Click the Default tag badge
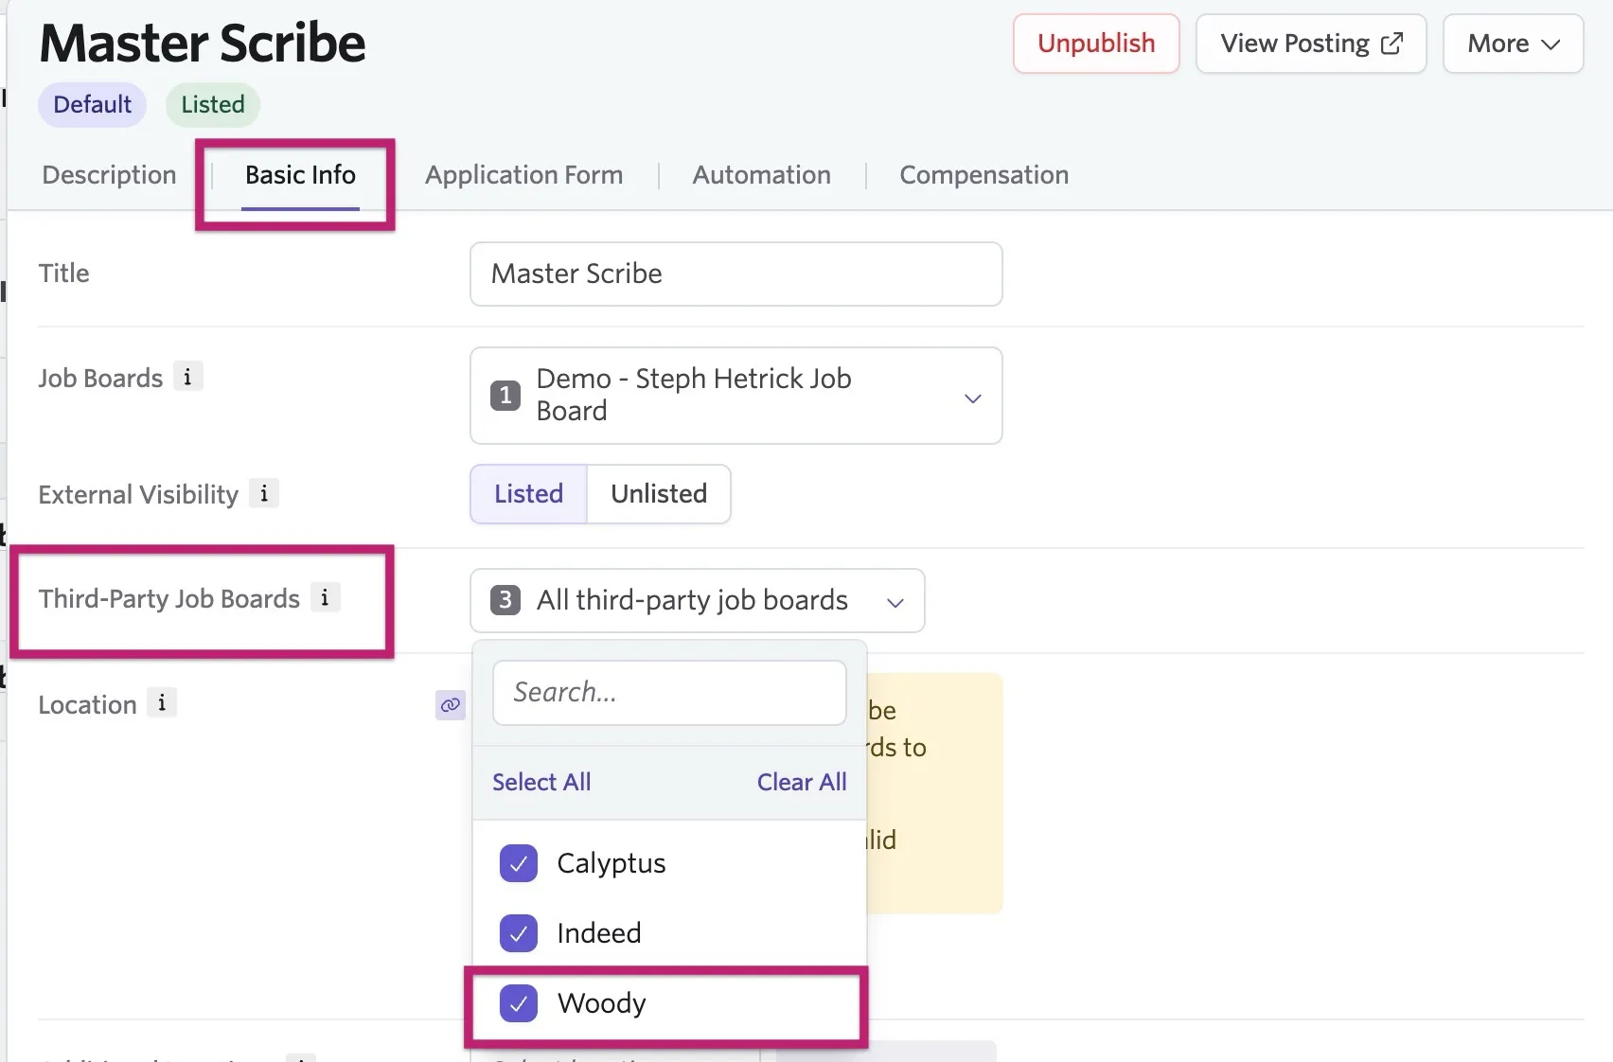 [x=92, y=104]
